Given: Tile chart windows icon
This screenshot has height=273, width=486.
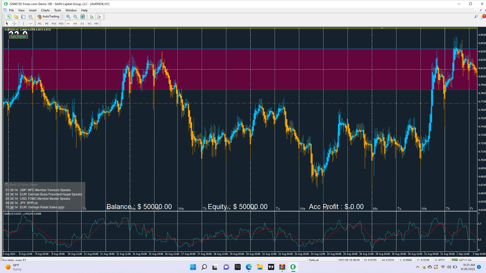Looking at the screenshot, I should tap(83, 17).
